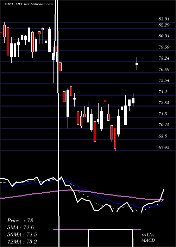Click the AMEX MVV ns1.bullkhan.com header text
This screenshot has width=176, height=247.
(x=28, y=4)
